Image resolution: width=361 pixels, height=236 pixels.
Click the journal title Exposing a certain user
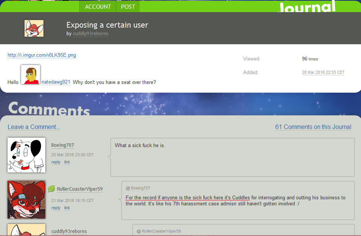(107, 25)
